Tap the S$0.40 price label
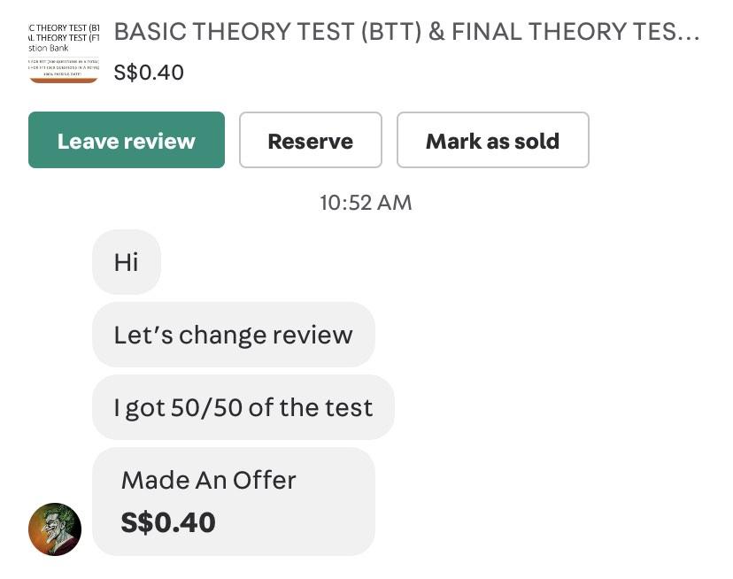The width and height of the screenshot is (733, 579). 147,73
